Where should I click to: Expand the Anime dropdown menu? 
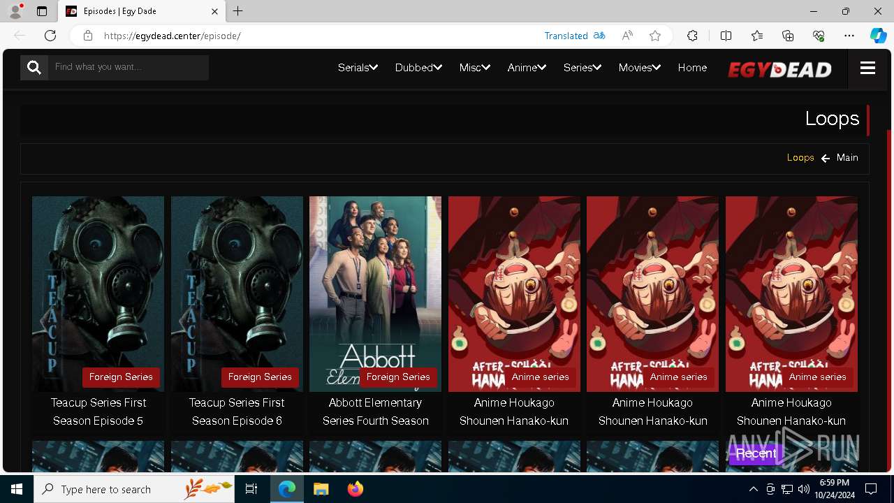click(x=527, y=68)
